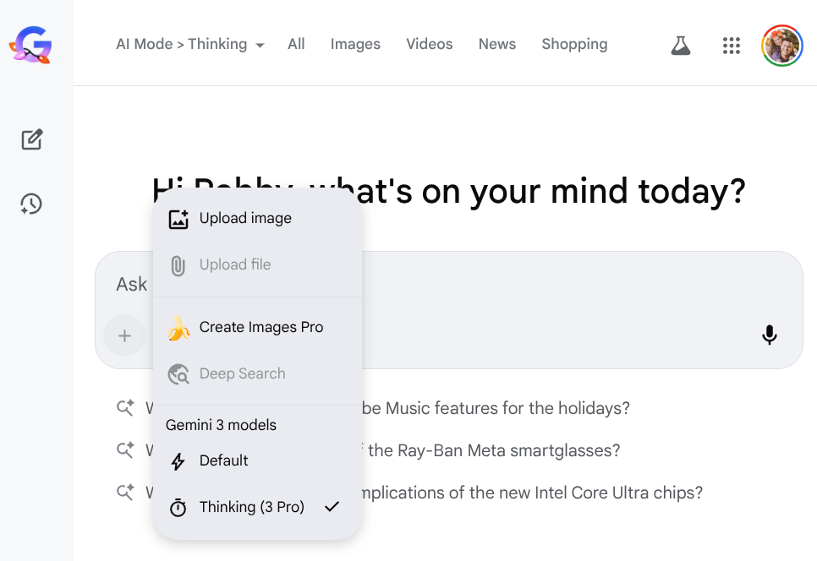Open the Intel Core Ultra chips suggestion
Image resolution: width=817 pixels, height=561 pixels.
pos(533,493)
